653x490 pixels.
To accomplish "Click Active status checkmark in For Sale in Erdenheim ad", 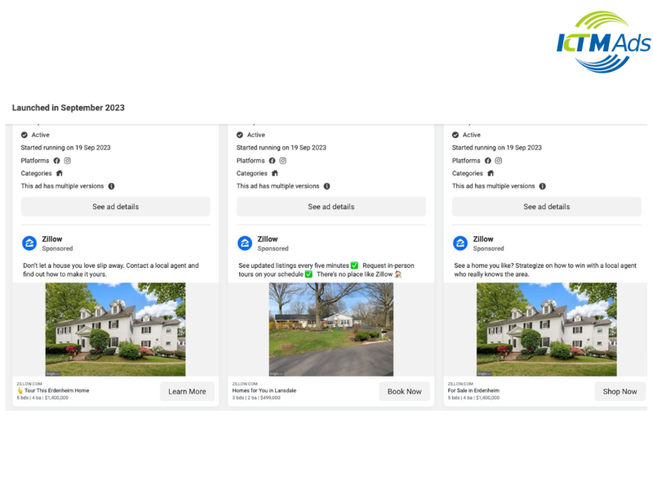I will point(455,135).
